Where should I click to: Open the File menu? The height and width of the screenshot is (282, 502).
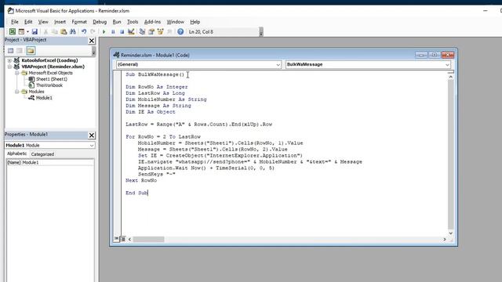point(15,22)
